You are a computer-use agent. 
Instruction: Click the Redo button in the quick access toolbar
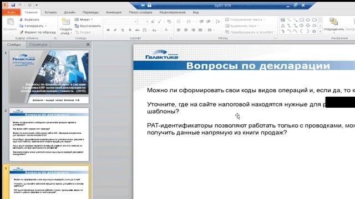tap(29, 5)
